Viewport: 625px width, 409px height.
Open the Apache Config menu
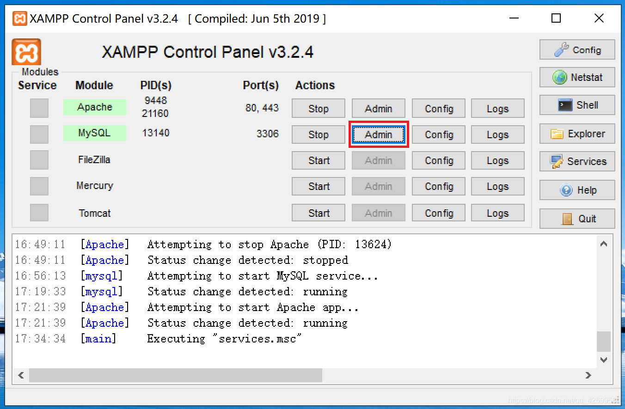tap(439, 109)
